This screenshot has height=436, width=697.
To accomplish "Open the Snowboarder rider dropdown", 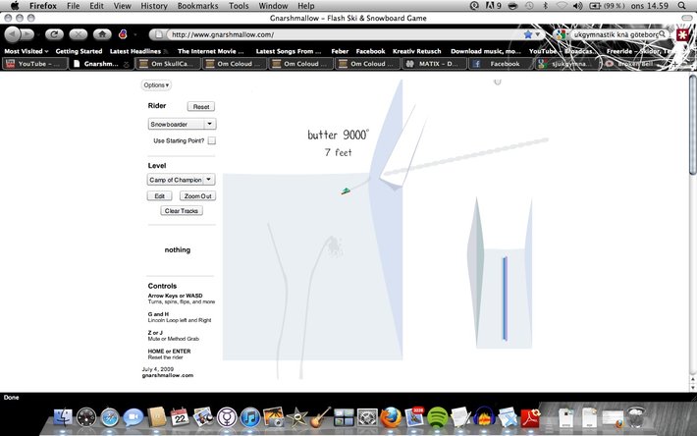I will click(x=183, y=125).
